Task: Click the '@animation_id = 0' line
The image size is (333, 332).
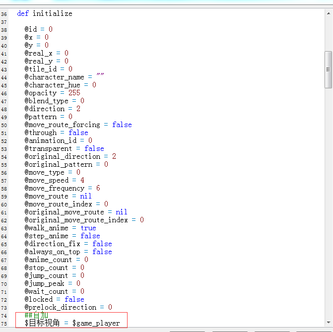Action: (59, 140)
